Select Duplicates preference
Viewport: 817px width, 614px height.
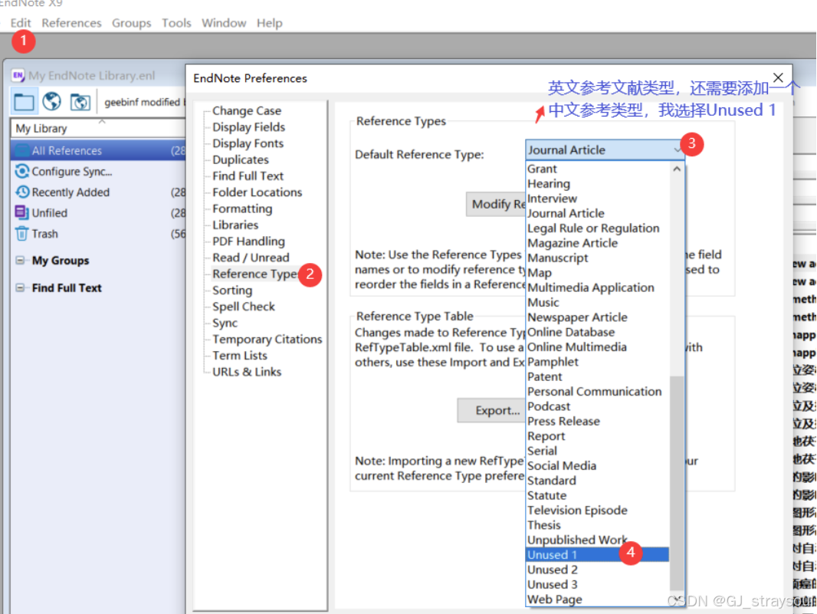coord(240,159)
